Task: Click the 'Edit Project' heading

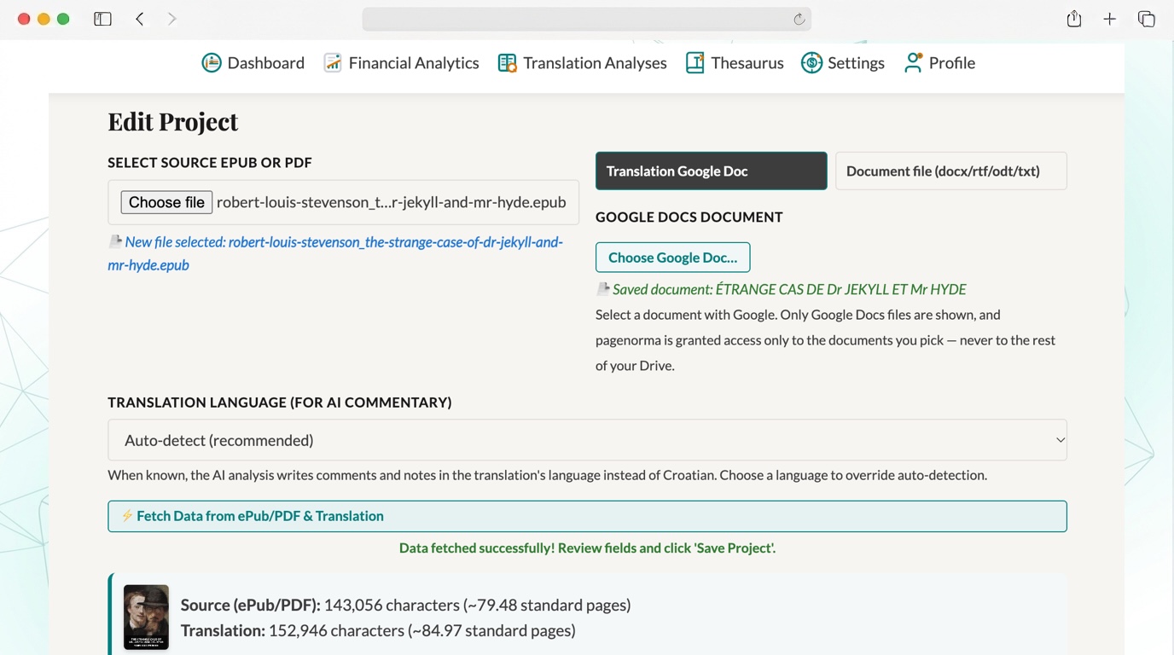Action: tap(172, 121)
